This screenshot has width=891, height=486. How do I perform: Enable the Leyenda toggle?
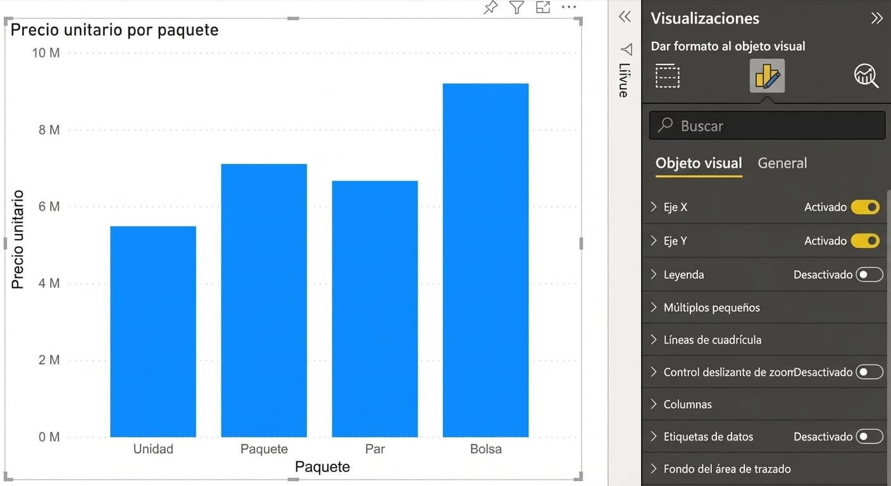[869, 275]
